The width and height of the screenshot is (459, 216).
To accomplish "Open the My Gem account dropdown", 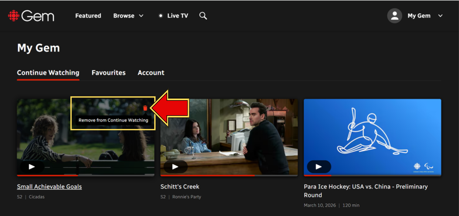I will coord(415,16).
